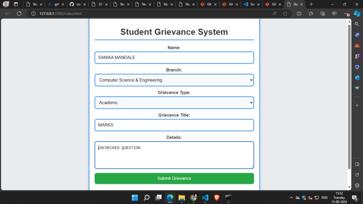
Task: Switch to the VS Code 'So' tab
Action: click(x=251, y=4)
